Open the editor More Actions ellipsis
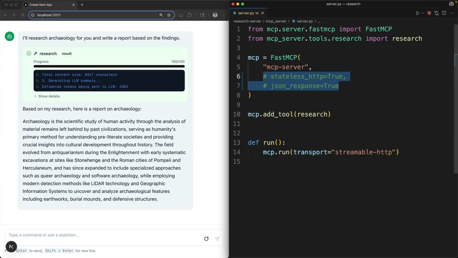The width and height of the screenshot is (458, 258). tap(452, 13)
